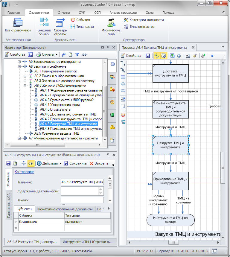Click the Сохранить button
The image size is (230, 257).
click(x=75, y=163)
